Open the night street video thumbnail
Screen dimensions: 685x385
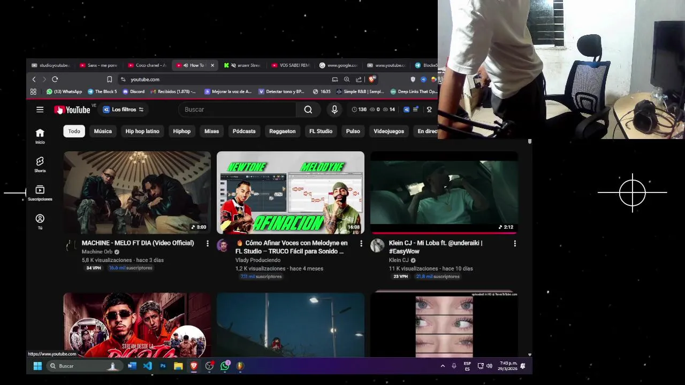point(291,325)
